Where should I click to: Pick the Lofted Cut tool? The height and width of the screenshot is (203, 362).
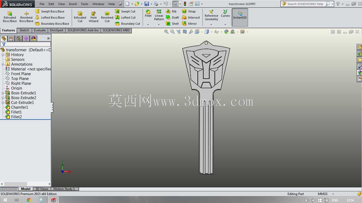point(125,18)
